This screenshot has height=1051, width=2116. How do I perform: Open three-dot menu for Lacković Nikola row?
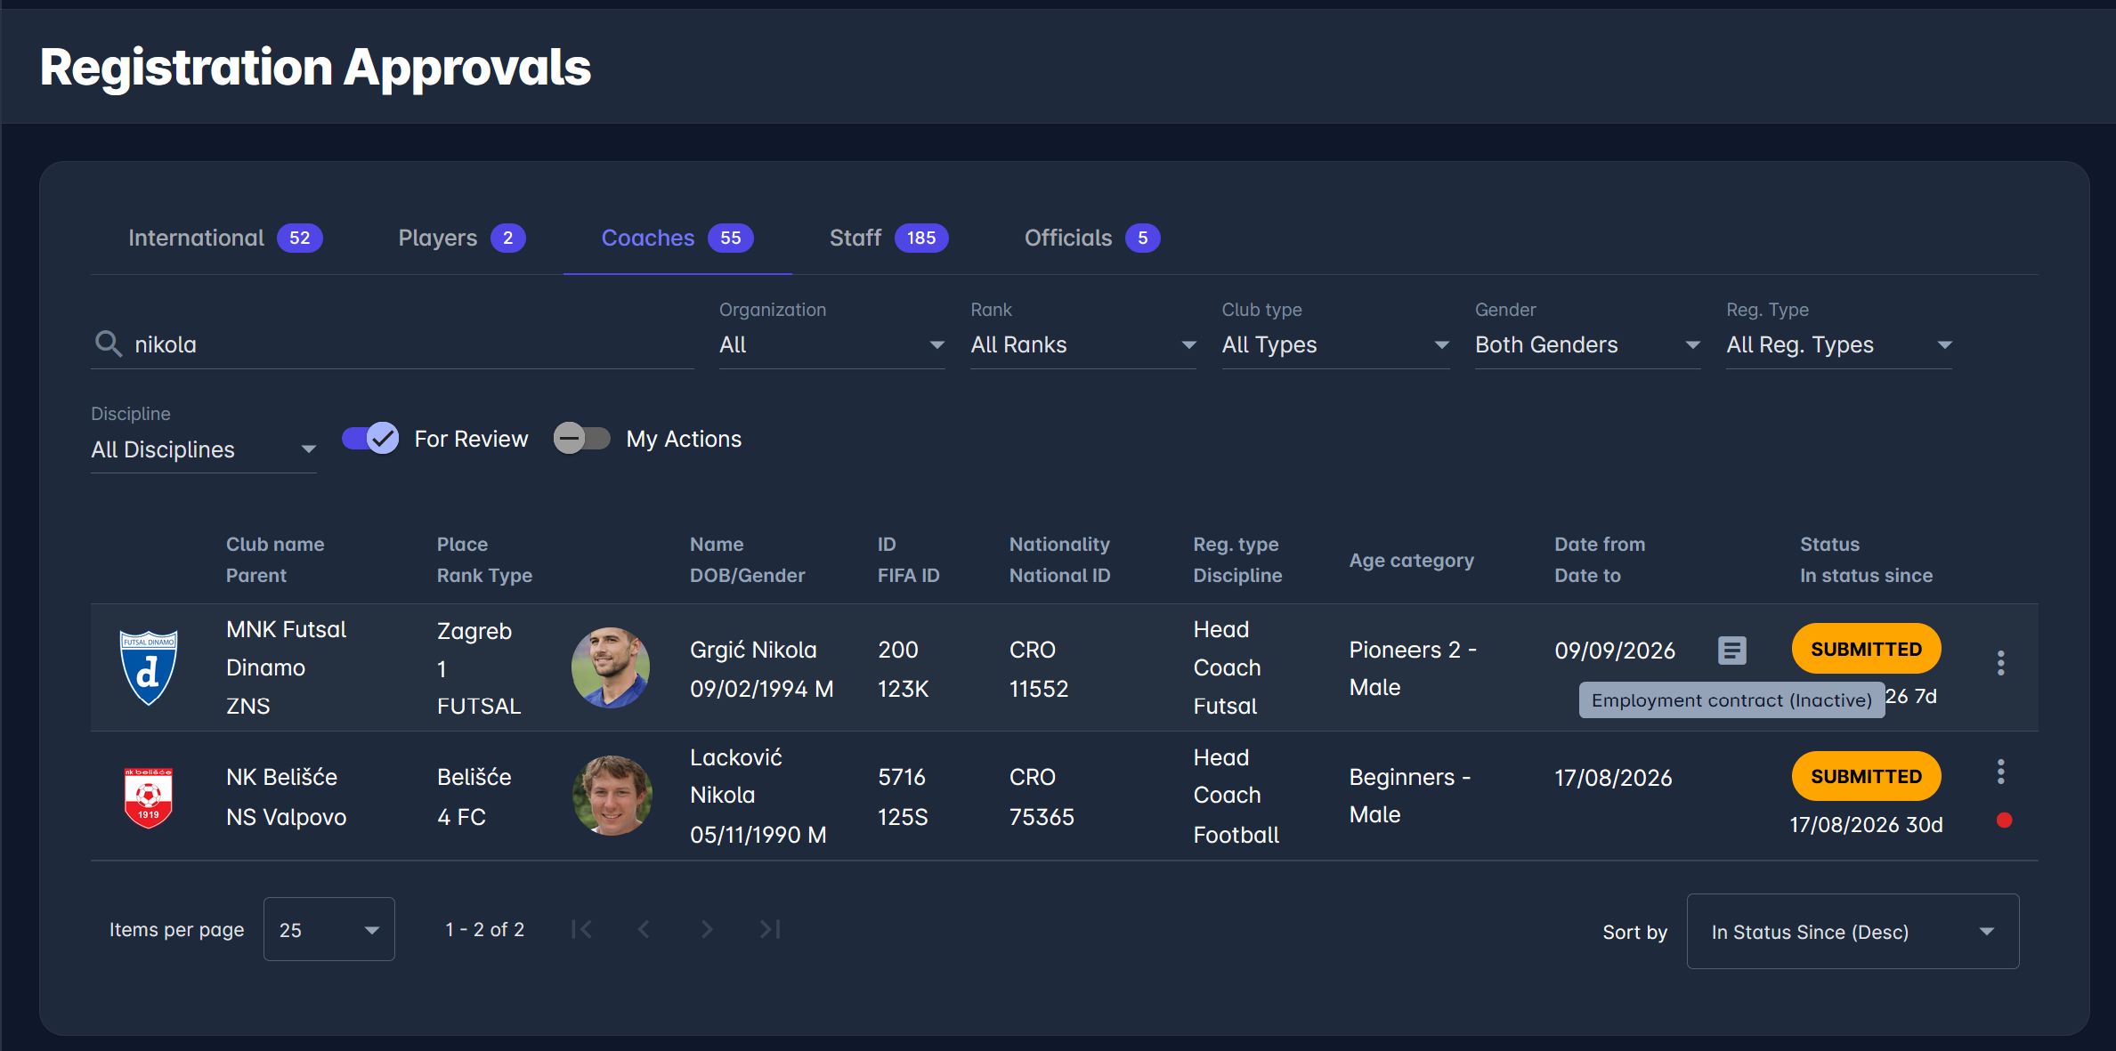(x=2000, y=772)
